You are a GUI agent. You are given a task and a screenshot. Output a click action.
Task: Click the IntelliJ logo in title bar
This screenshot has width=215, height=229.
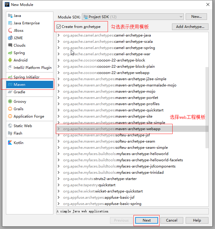(x=7, y=4)
